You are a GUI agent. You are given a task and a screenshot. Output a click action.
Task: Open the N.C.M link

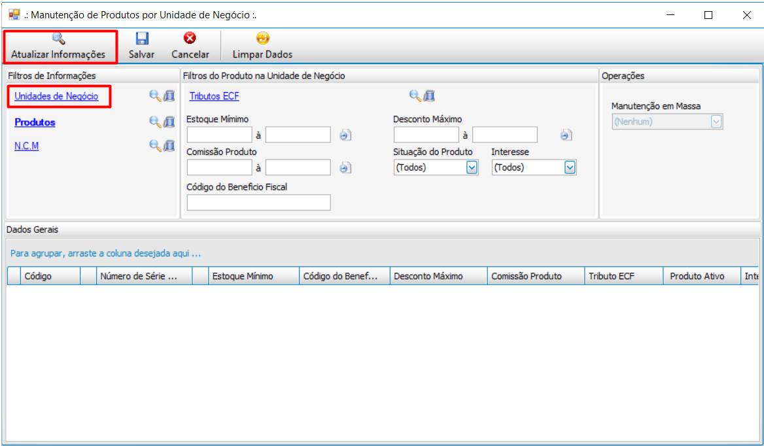(x=26, y=146)
